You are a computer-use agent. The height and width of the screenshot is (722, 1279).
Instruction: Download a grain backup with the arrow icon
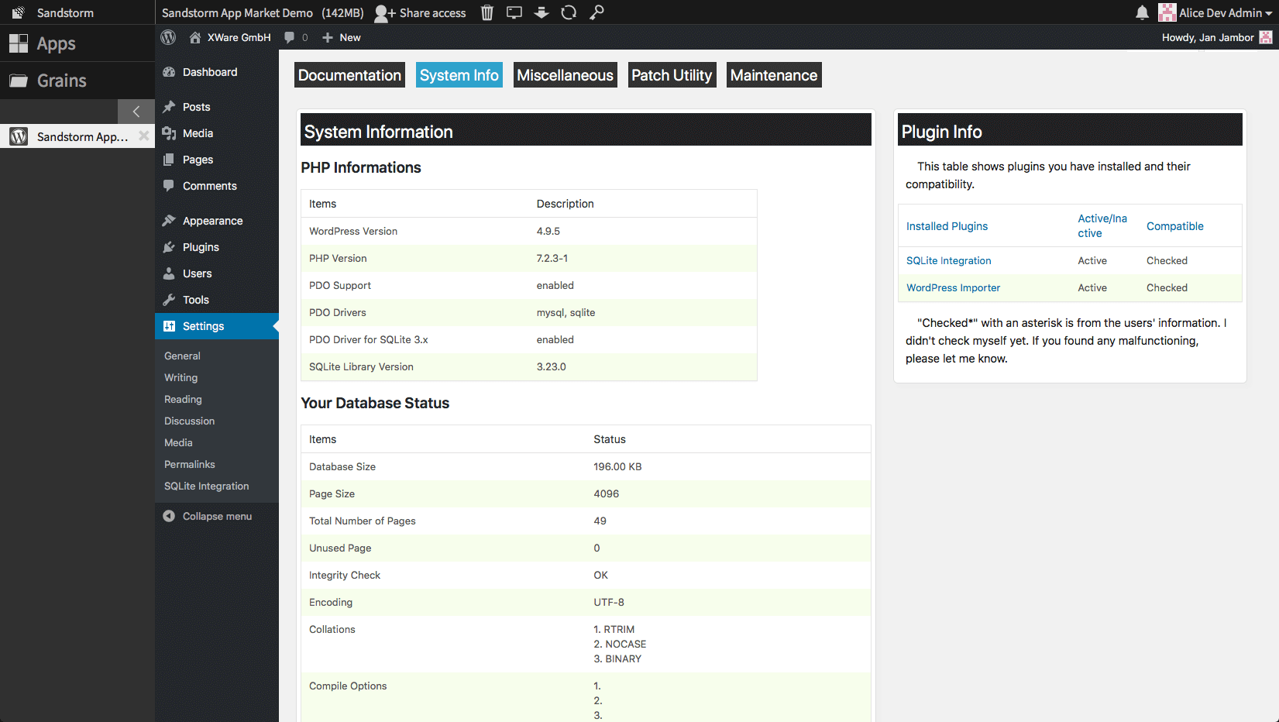tap(542, 12)
